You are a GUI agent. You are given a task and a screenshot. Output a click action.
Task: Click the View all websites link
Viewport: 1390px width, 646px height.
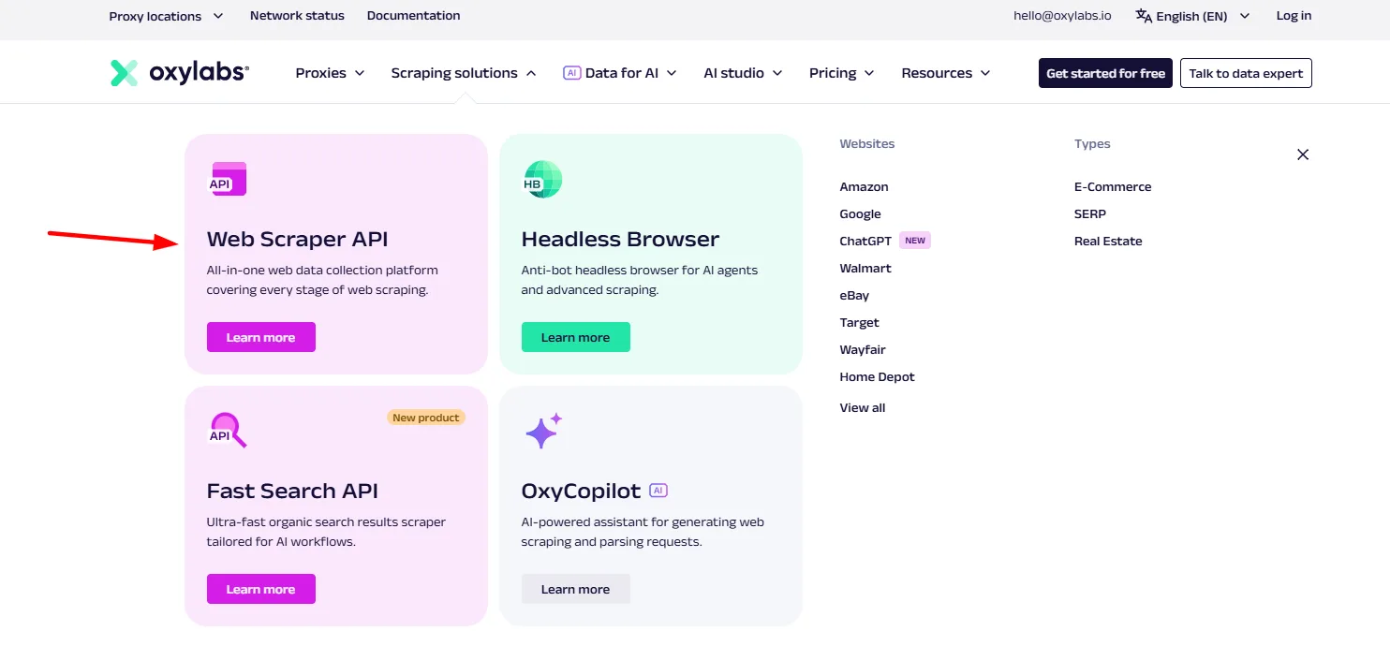click(862, 407)
